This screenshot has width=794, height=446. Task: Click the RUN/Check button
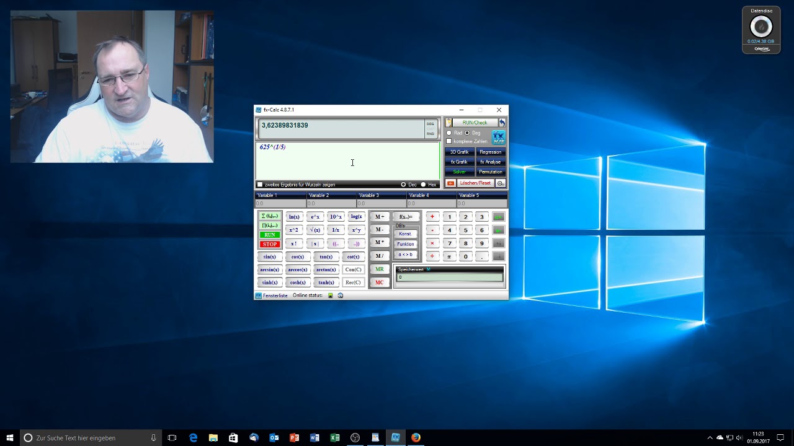[475, 123]
